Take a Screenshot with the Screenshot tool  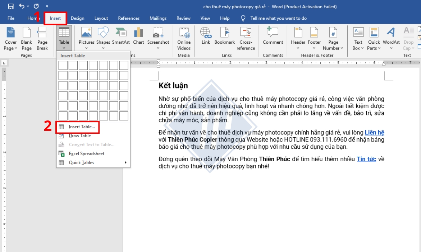click(158, 37)
